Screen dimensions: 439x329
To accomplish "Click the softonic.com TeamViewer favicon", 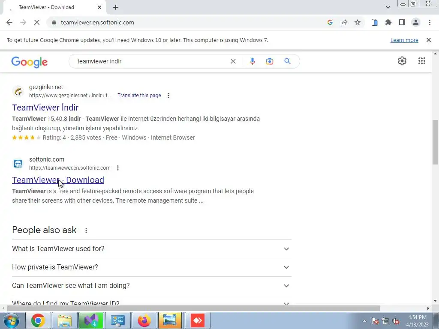I will 18,163.
